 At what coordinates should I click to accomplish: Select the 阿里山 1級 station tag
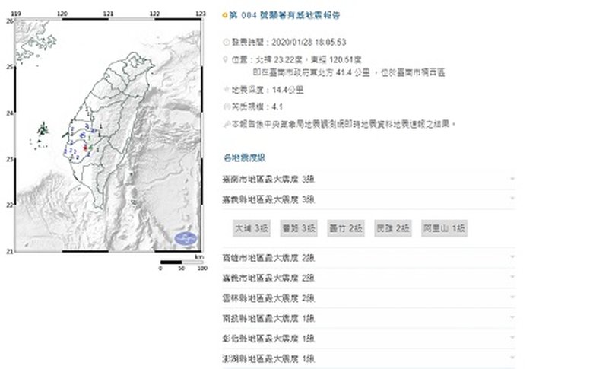pyautogui.click(x=443, y=228)
